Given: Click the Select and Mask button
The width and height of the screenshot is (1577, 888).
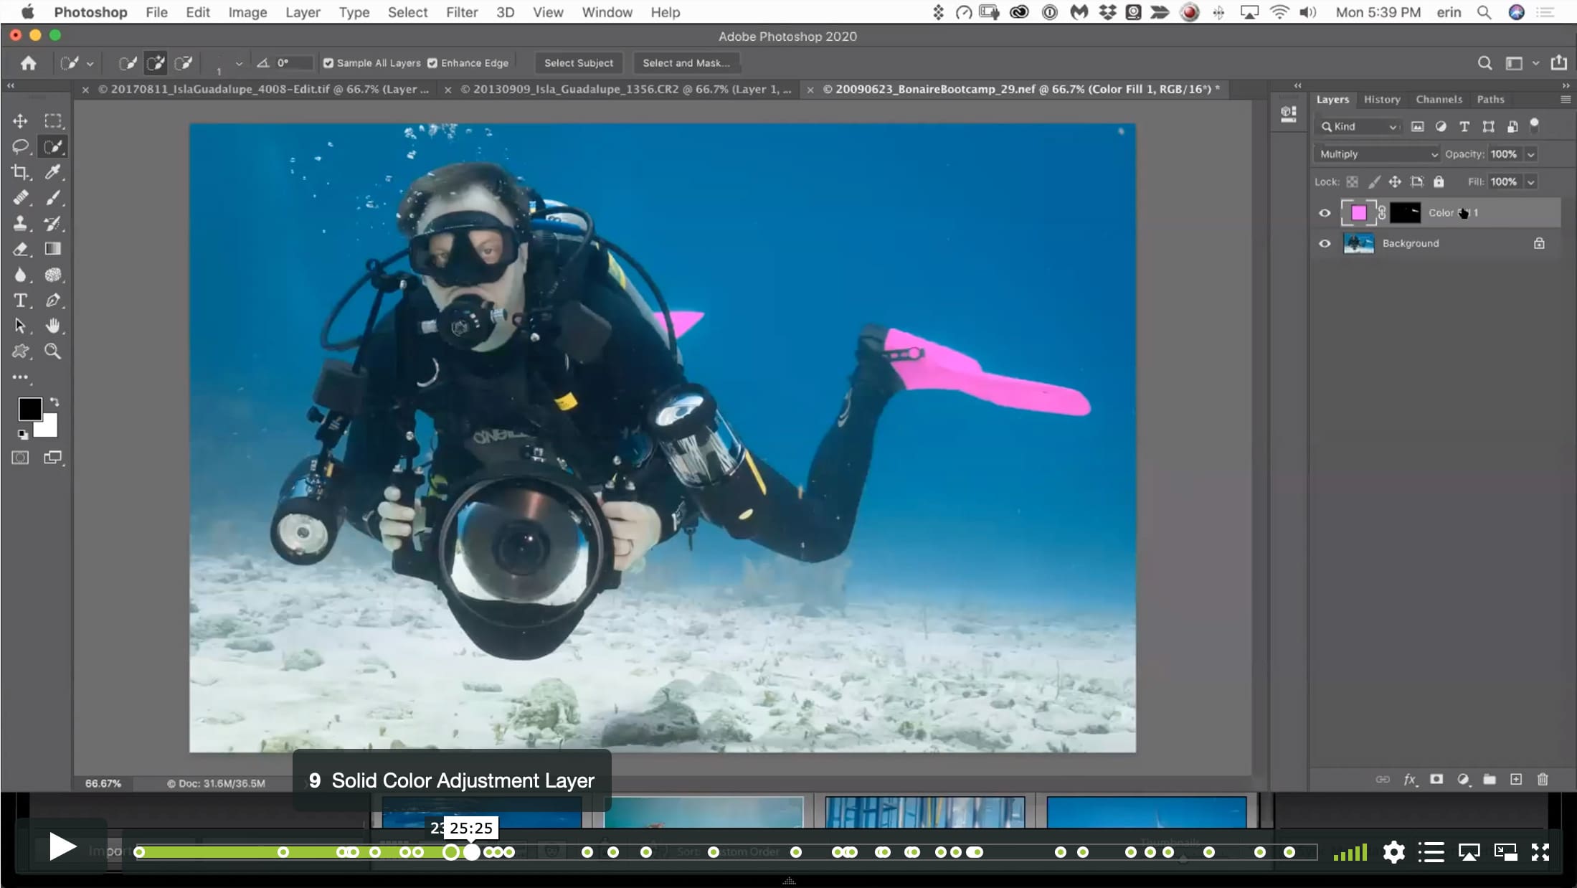Looking at the screenshot, I should tap(686, 63).
